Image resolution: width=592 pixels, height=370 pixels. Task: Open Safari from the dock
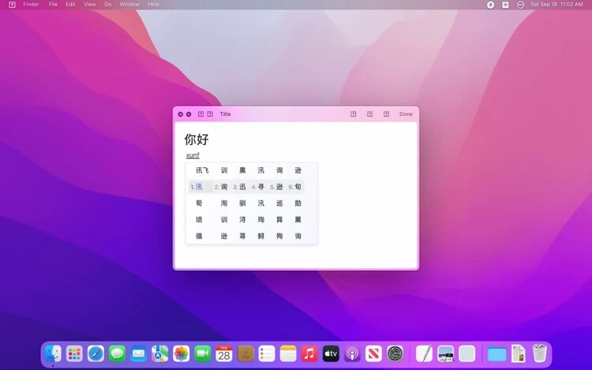tap(96, 353)
